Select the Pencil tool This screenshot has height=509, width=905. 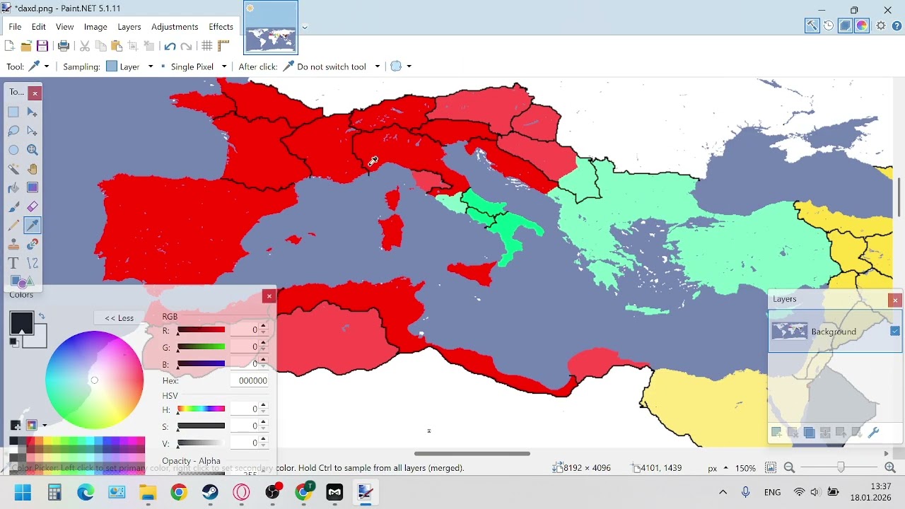pos(13,226)
